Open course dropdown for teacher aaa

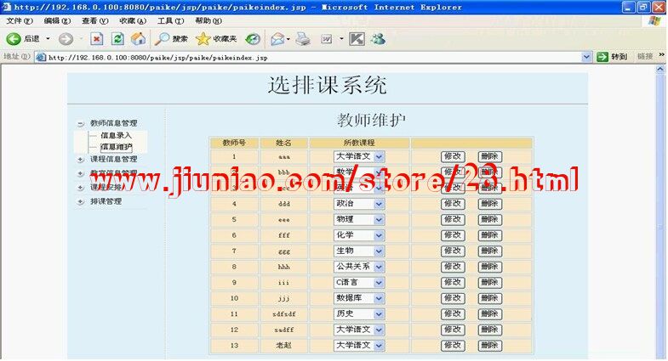(x=379, y=156)
